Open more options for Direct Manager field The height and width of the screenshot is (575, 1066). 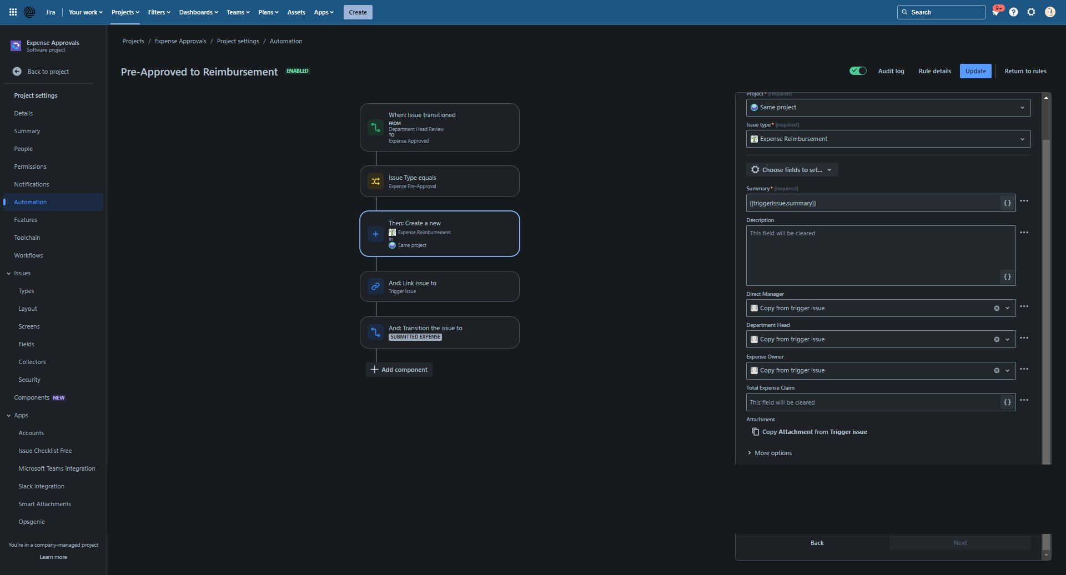(1024, 306)
